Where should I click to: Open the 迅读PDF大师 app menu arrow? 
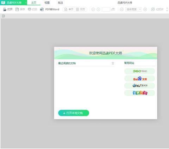(26, 3)
